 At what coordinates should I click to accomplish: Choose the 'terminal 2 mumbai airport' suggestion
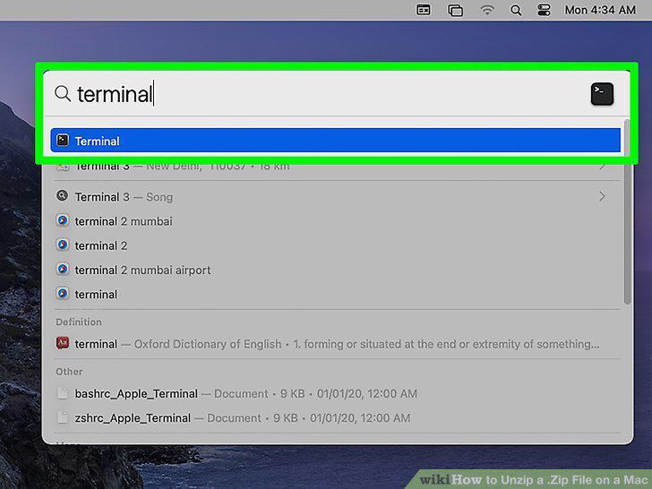point(335,270)
